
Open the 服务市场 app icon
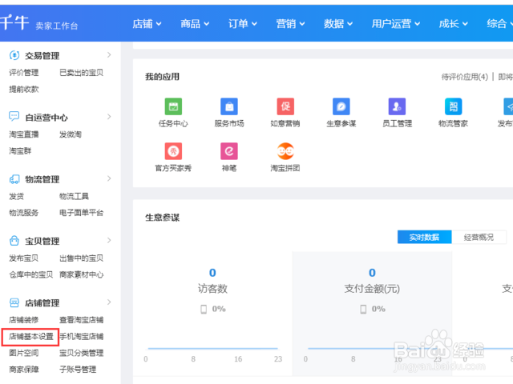(x=229, y=106)
